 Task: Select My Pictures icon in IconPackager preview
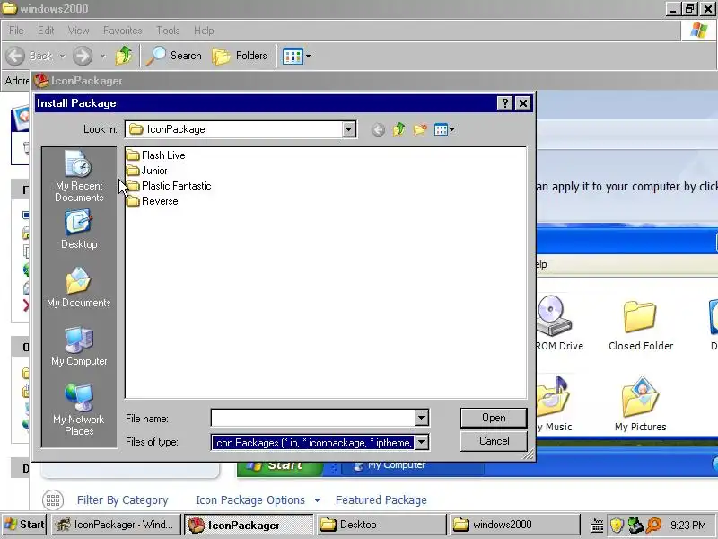coord(640,404)
